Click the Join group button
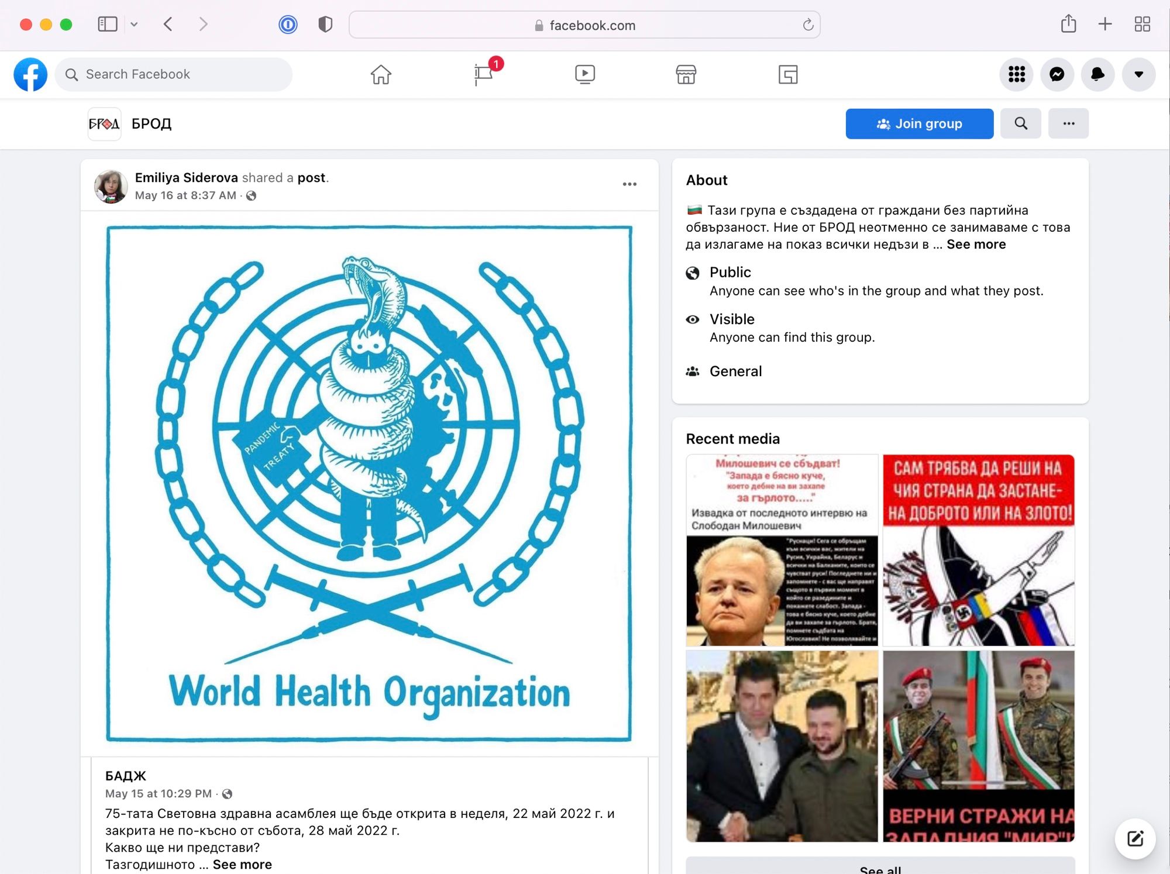 click(x=919, y=123)
